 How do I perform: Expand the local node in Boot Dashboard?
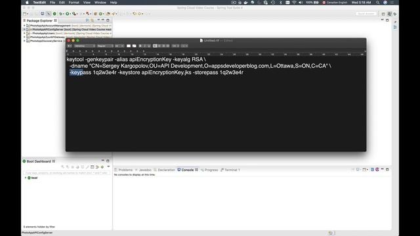coord(26,178)
